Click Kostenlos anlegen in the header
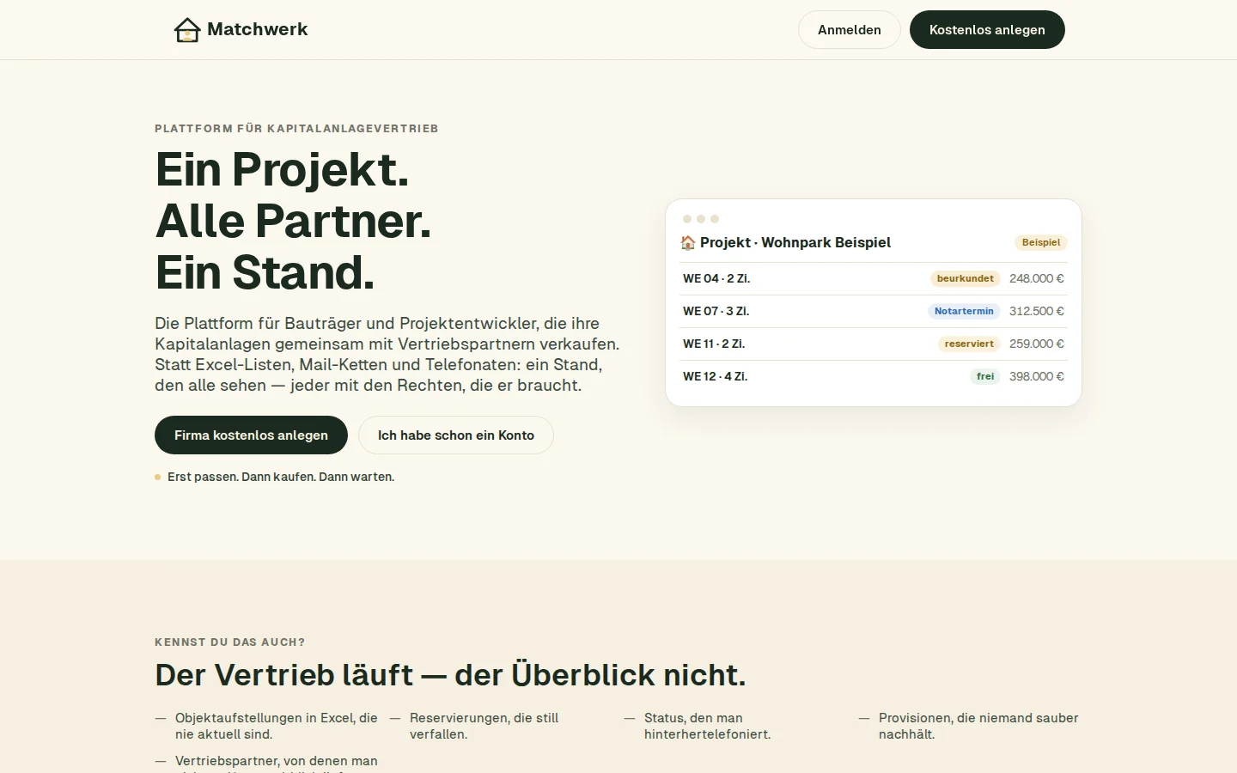 987,30
